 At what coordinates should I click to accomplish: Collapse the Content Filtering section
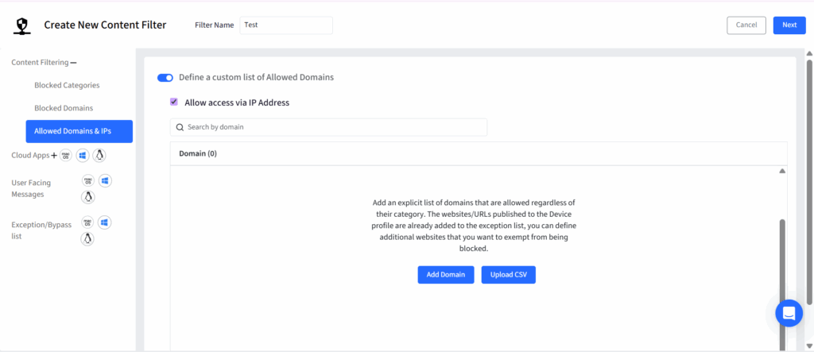(74, 62)
